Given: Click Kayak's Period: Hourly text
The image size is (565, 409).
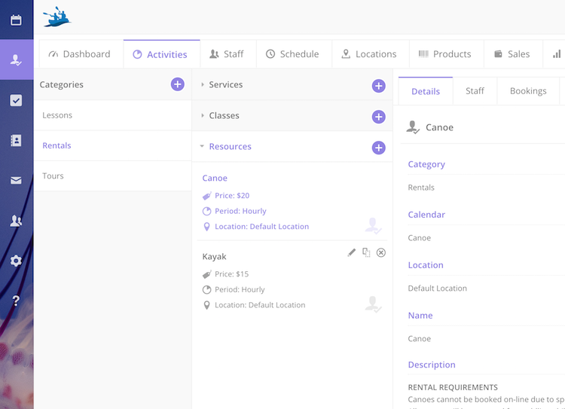Looking at the screenshot, I should coord(240,290).
